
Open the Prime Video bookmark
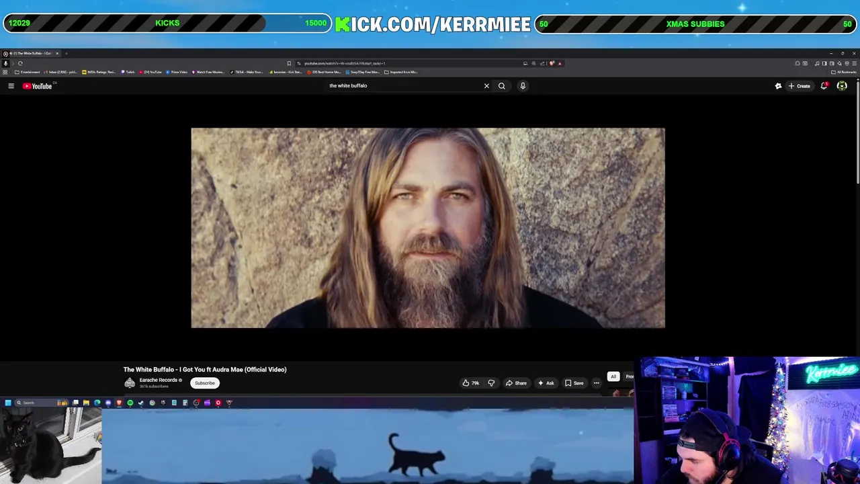(176, 72)
